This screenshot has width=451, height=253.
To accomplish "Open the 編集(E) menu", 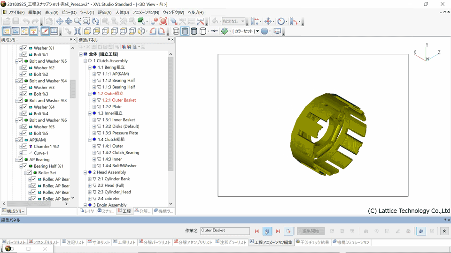I will [x=35, y=12].
